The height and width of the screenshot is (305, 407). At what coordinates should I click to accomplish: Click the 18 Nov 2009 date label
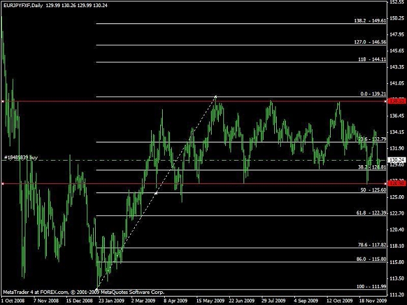[x=373, y=300]
